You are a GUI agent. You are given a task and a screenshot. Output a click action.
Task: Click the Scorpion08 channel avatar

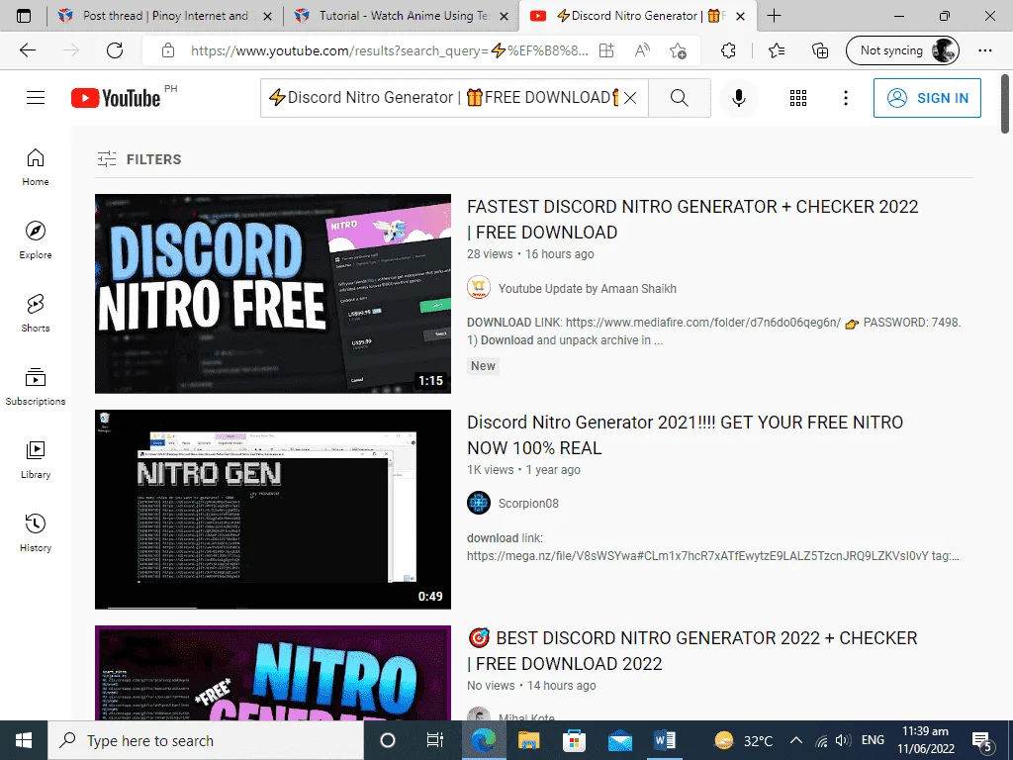coord(479,503)
